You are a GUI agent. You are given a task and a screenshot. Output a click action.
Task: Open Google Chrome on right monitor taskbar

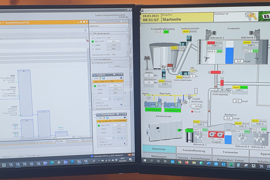point(180,162)
